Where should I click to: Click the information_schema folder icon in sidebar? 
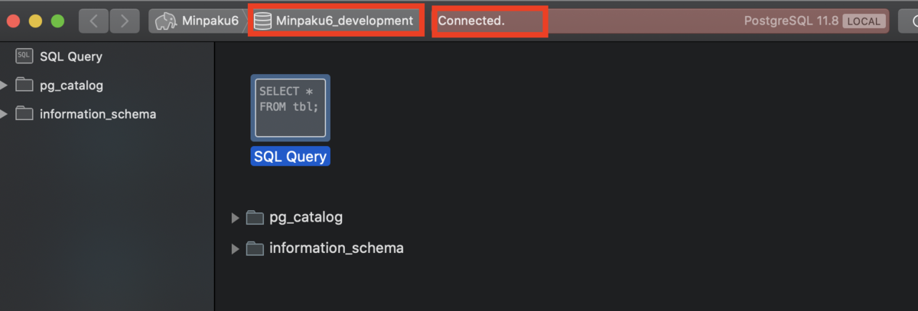(24, 114)
